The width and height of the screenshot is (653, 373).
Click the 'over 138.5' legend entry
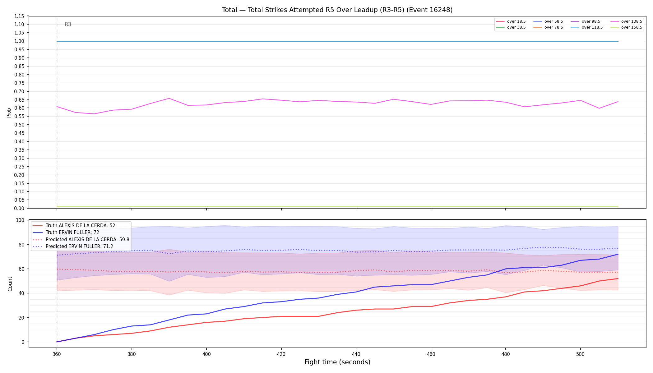click(x=626, y=21)
